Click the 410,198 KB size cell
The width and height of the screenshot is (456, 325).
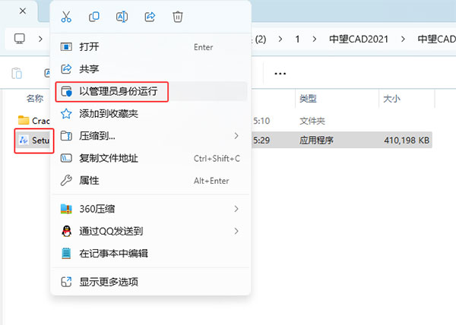(407, 140)
